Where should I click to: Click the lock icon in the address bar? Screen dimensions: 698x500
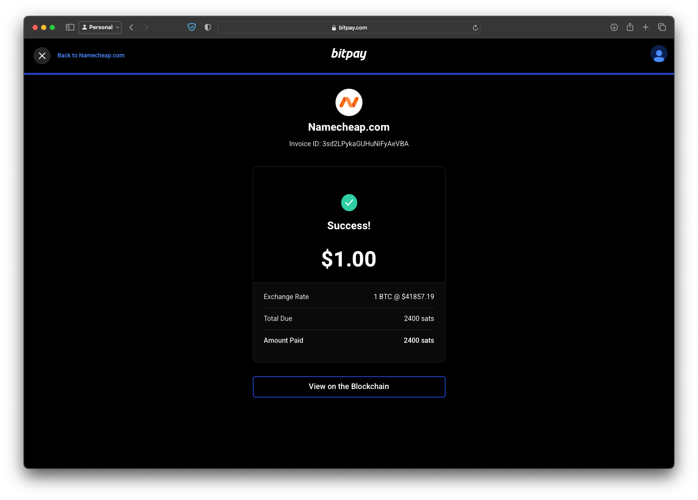coord(334,28)
